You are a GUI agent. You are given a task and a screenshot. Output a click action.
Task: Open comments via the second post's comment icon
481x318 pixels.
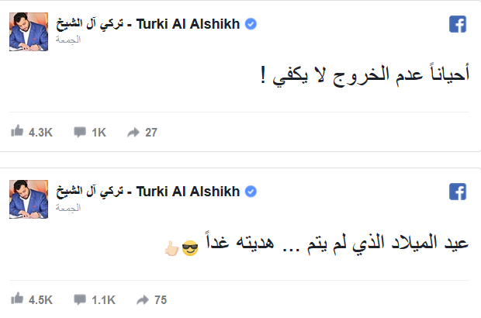[x=79, y=300]
